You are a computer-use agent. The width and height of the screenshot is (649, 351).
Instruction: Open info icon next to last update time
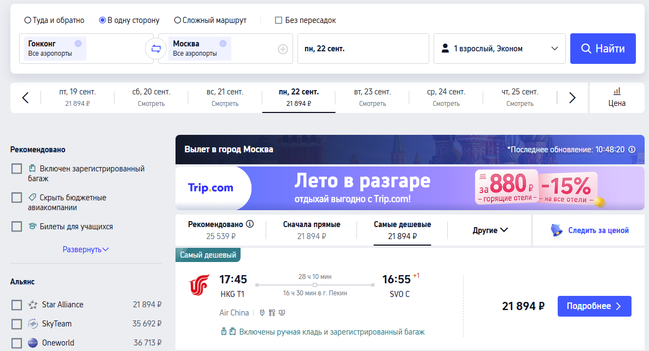pyautogui.click(x=632, y=149)
